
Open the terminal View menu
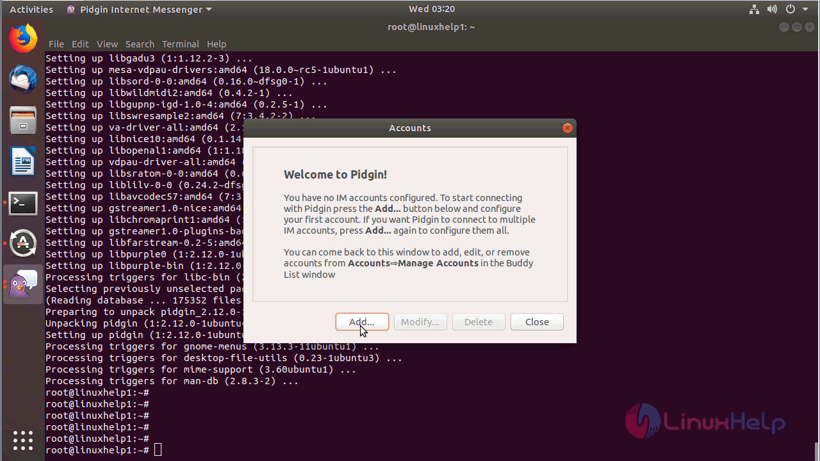107,44
